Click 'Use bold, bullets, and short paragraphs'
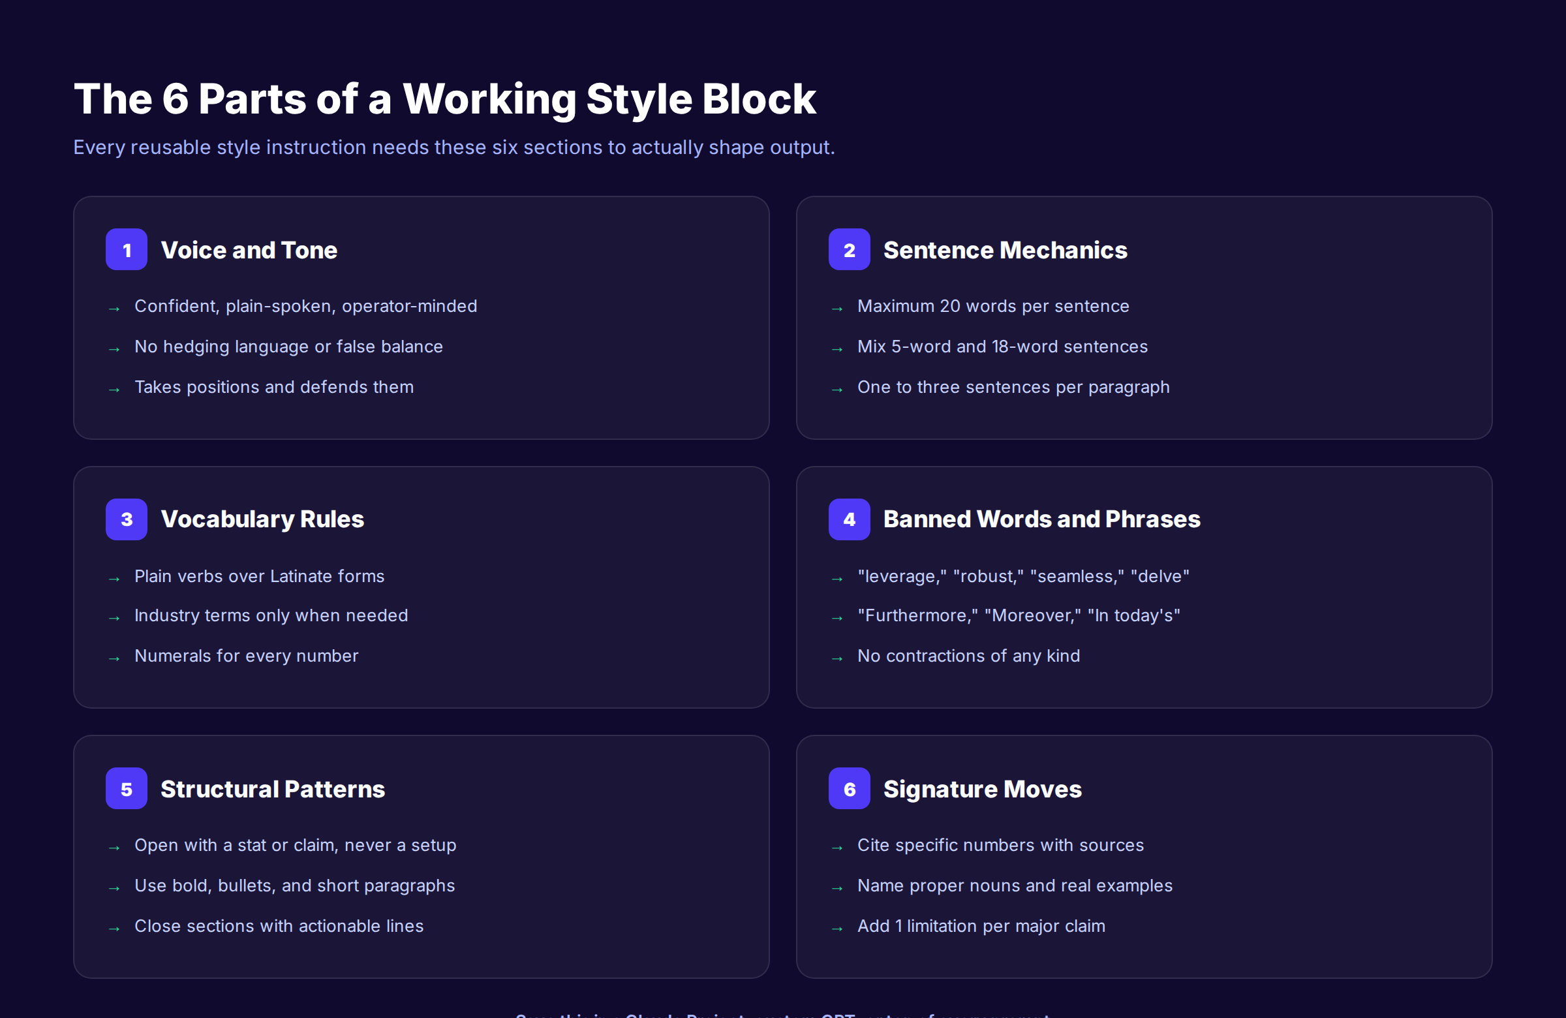 click(x=294, y=886)
